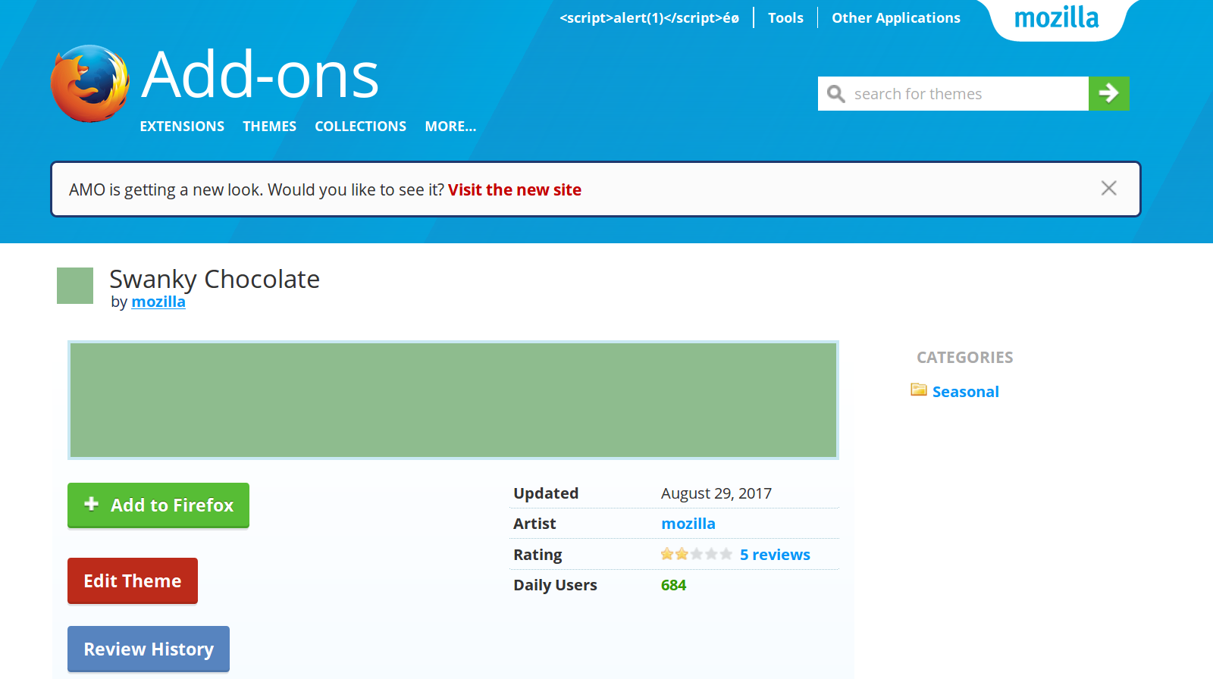Open the Themes menu
The width and height of the screenshot is (1213, 679).
pyautogui.click(x=269, y=127)
